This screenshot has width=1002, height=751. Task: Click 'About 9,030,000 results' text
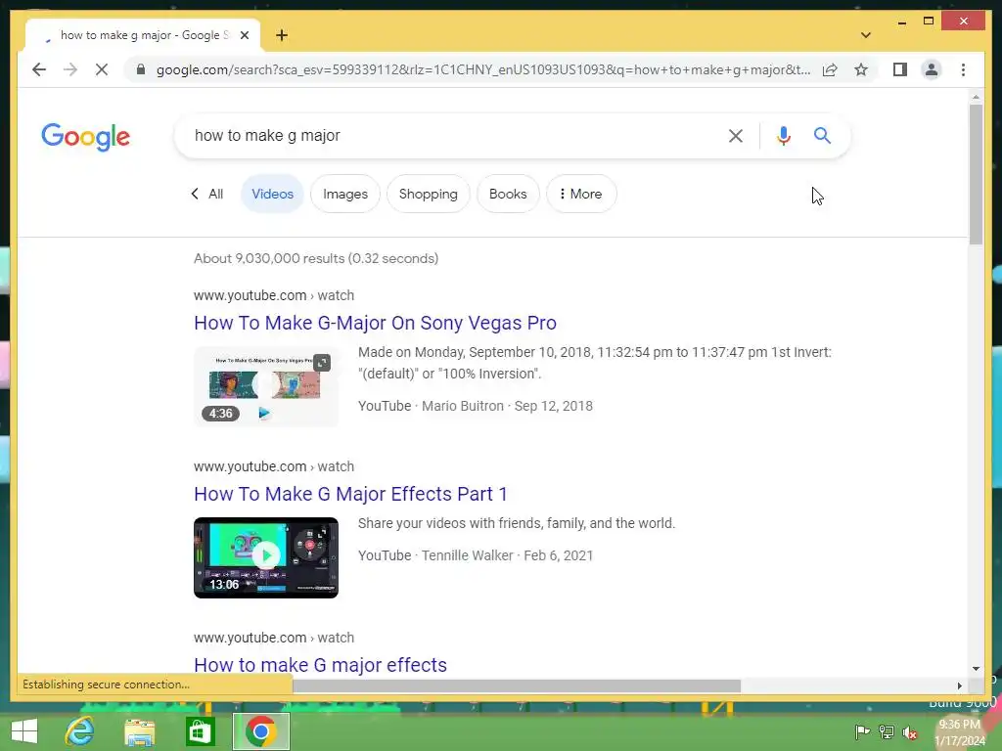click(316, 258)
